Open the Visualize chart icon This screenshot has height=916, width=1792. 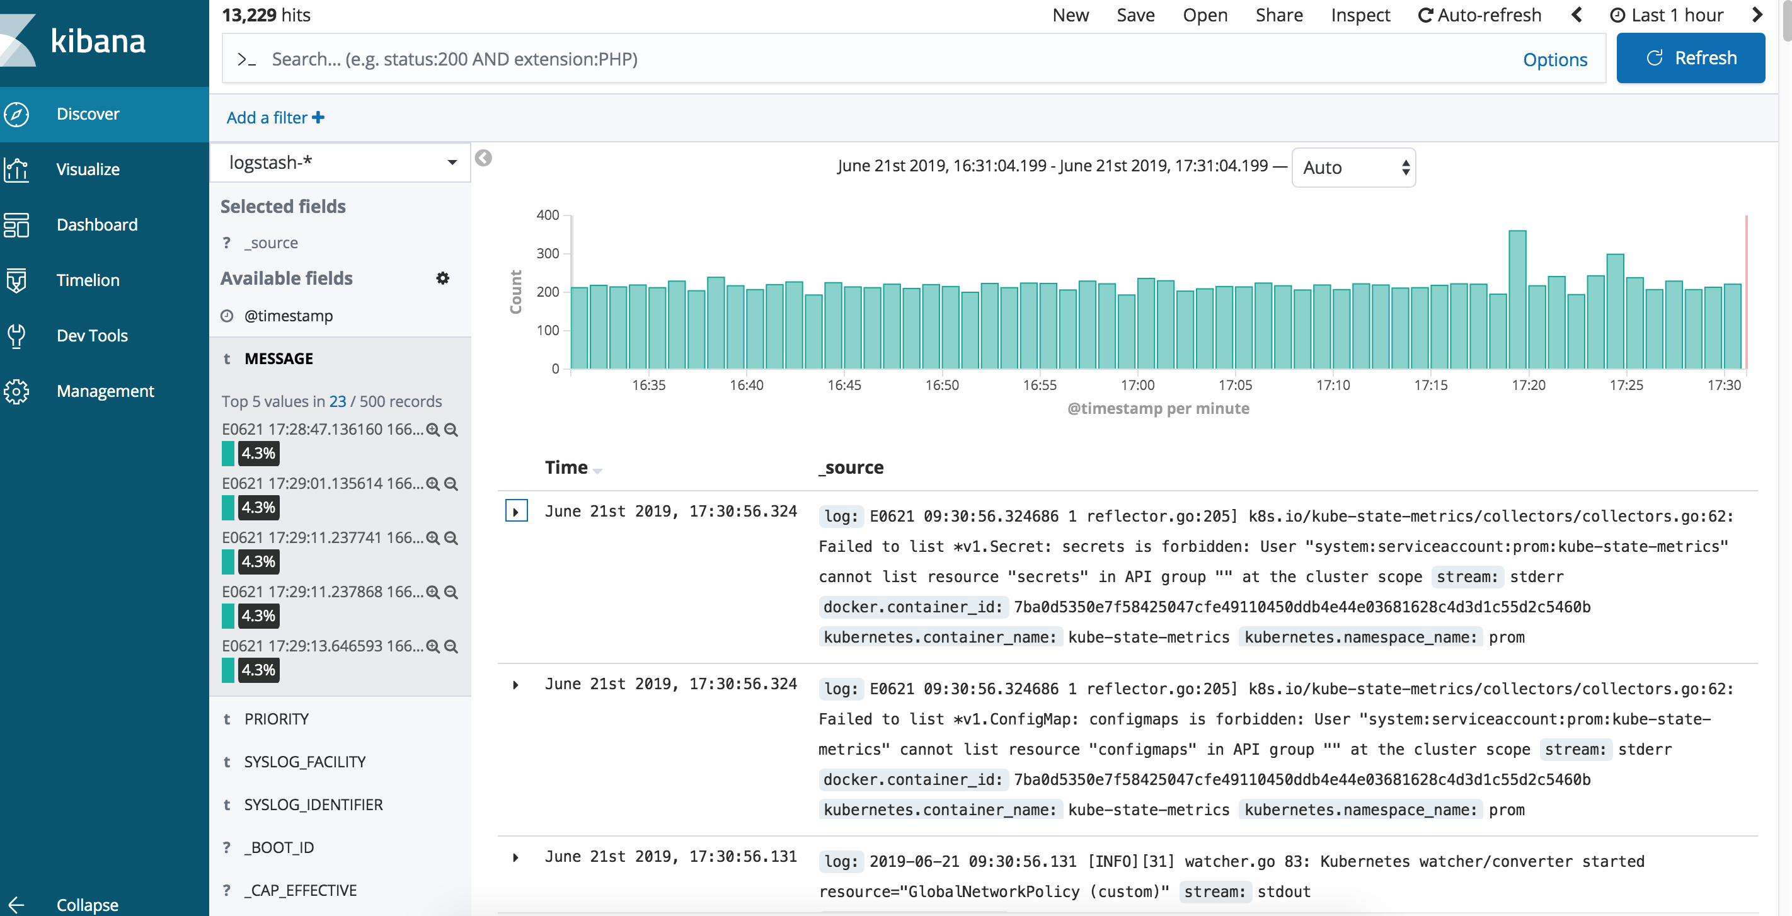[16, 169]
